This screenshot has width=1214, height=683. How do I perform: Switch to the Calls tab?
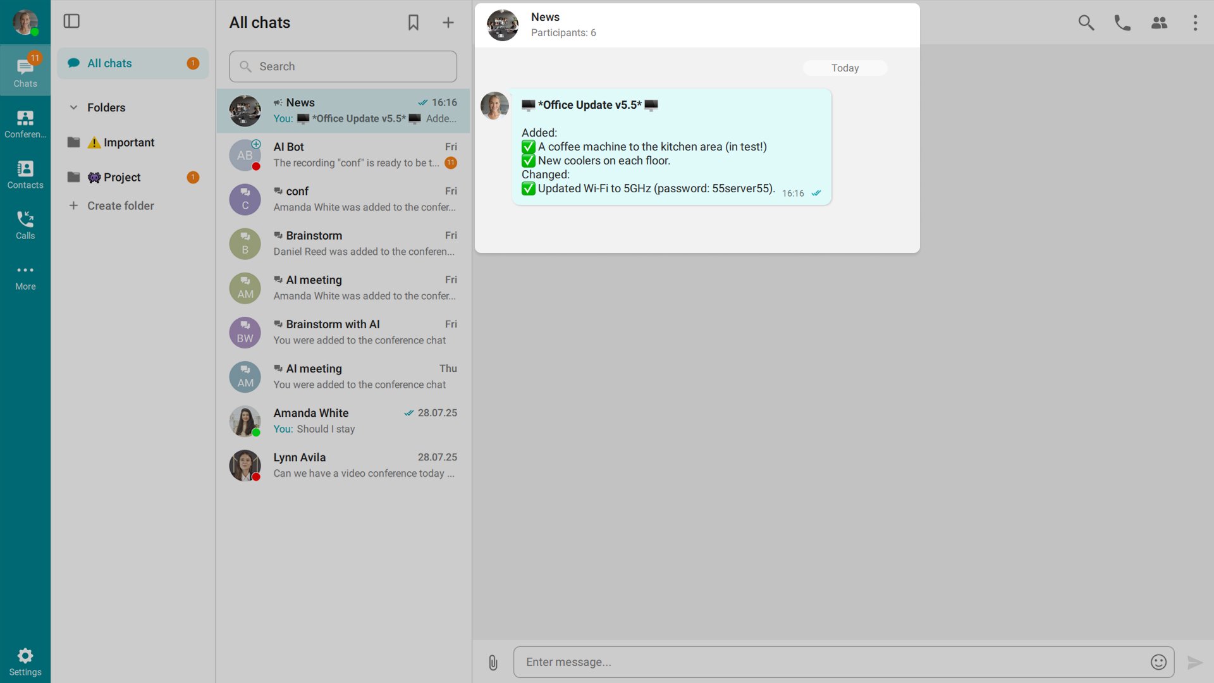pyautogui.click(x=25, y=225)
